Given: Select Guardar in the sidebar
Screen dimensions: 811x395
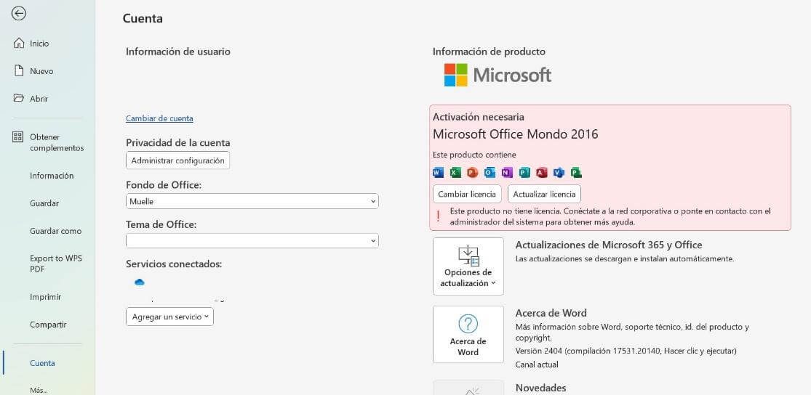Looking at the screenshot, I should click(44, 203).
